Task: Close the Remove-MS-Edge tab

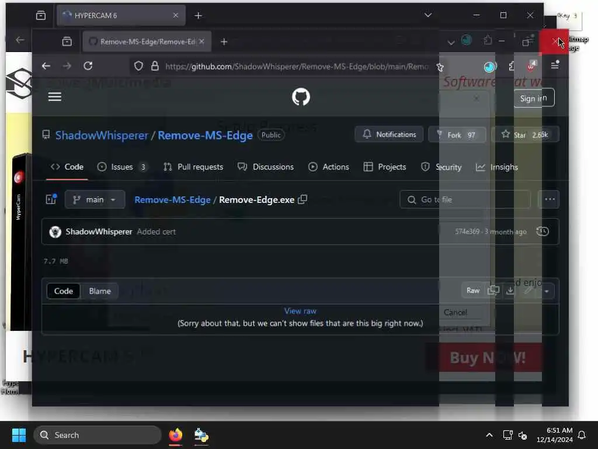Action: click(x=201, y=42)
